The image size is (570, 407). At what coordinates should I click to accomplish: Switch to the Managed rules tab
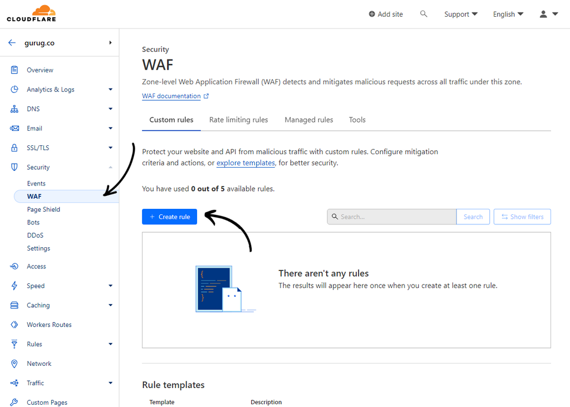308,120
